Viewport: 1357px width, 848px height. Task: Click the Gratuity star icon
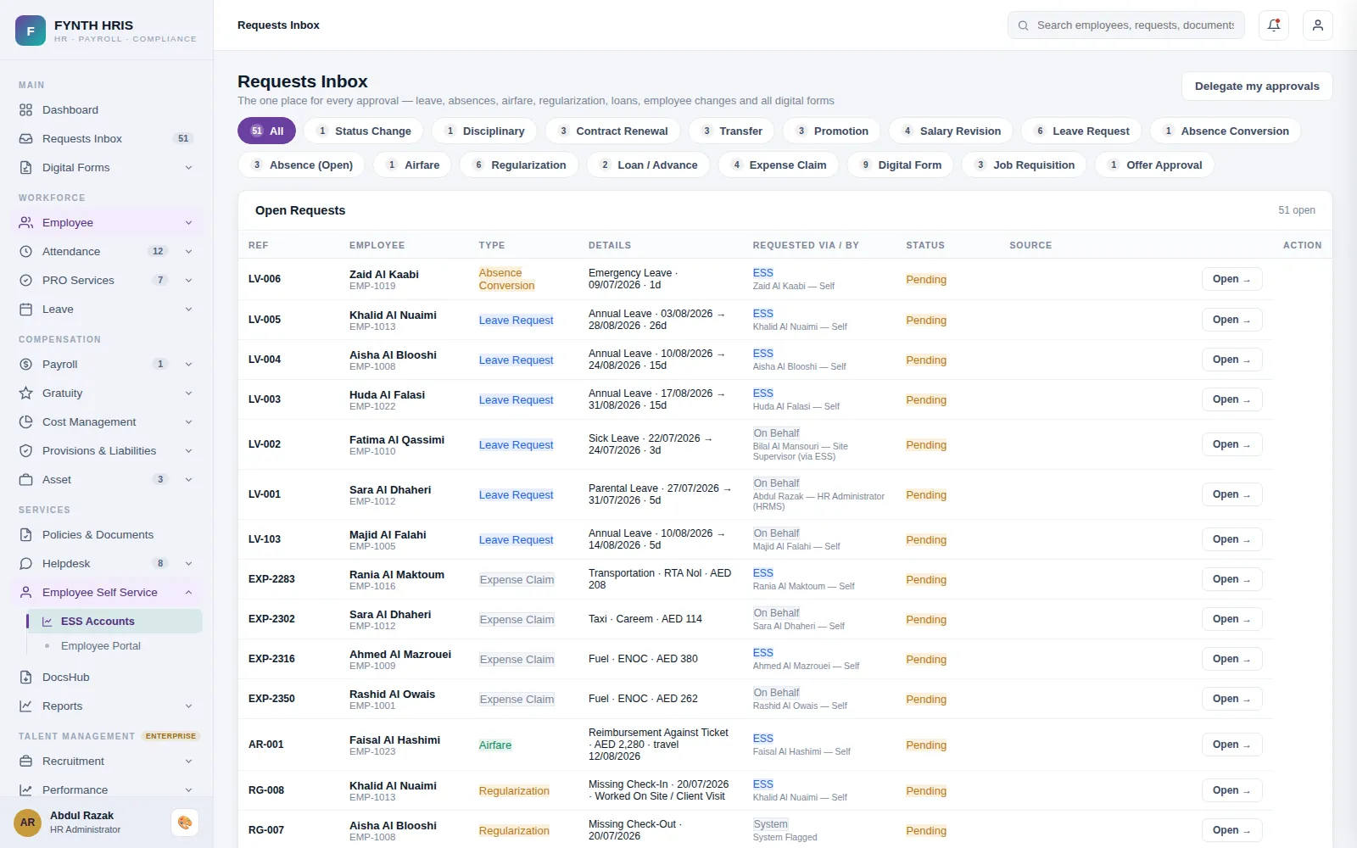point(26,393)
